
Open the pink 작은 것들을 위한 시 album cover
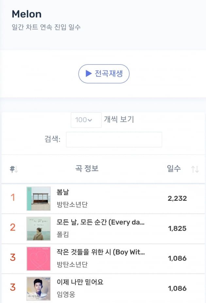(39, 259)
